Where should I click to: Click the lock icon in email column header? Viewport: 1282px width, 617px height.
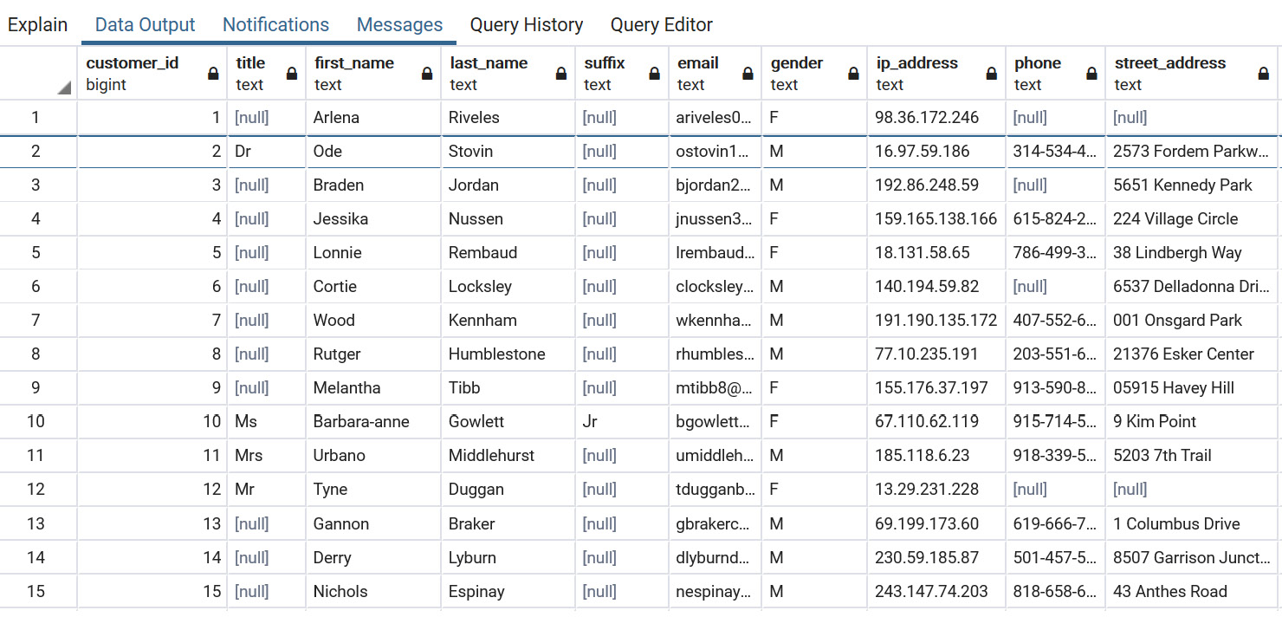pos(748,74)
